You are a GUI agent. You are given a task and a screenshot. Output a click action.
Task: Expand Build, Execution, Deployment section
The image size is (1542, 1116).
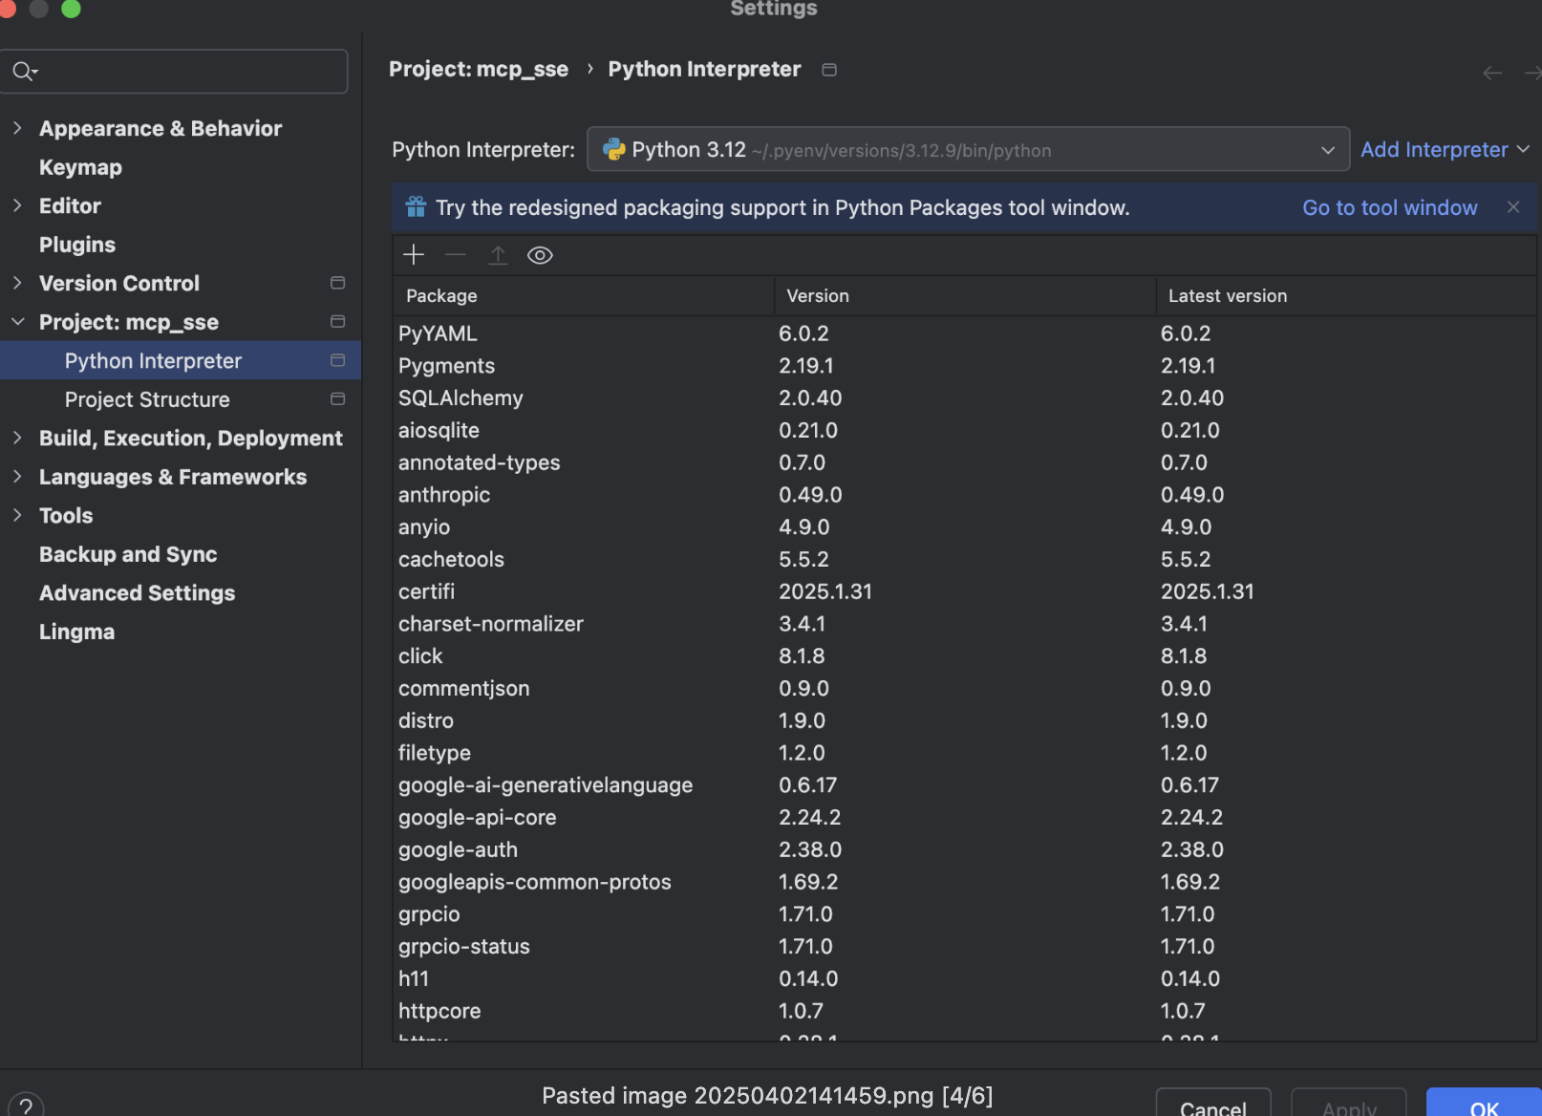[17, 438]
